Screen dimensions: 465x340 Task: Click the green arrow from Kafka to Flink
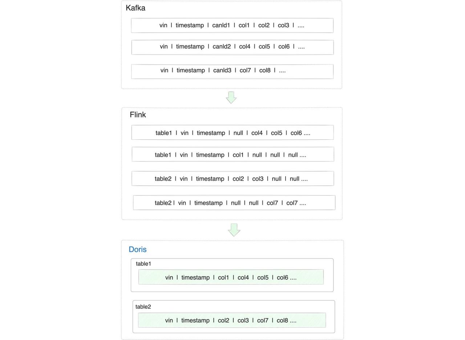(x=231, y=97)
